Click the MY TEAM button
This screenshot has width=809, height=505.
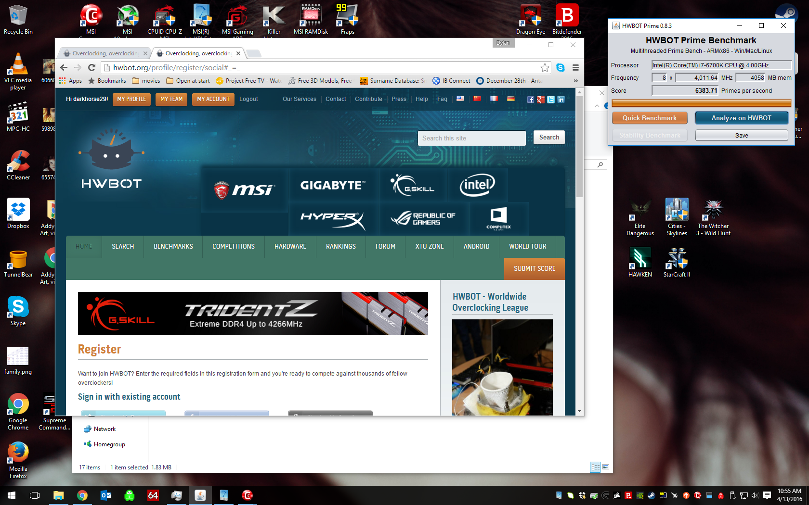point(171,99)
